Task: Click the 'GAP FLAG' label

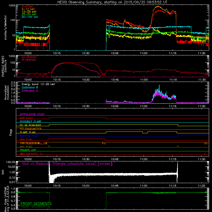Action: point(26,118)
